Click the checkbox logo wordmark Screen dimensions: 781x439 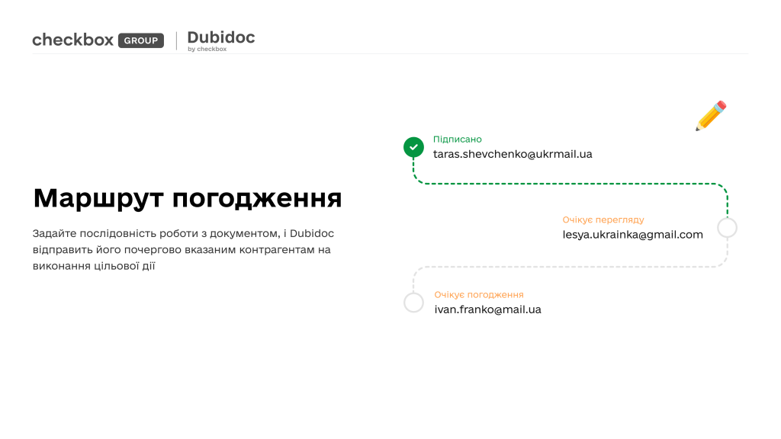72,40
